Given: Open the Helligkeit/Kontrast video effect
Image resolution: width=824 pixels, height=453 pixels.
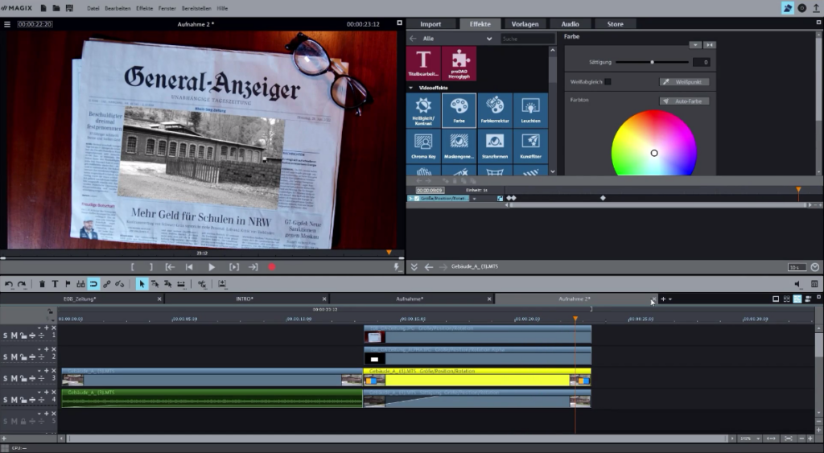Looking at the screenshot, I should [x=423, y=111].
